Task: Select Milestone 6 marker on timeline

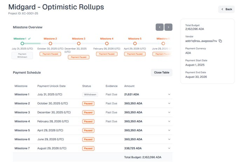Action: (x=163, y=43)
